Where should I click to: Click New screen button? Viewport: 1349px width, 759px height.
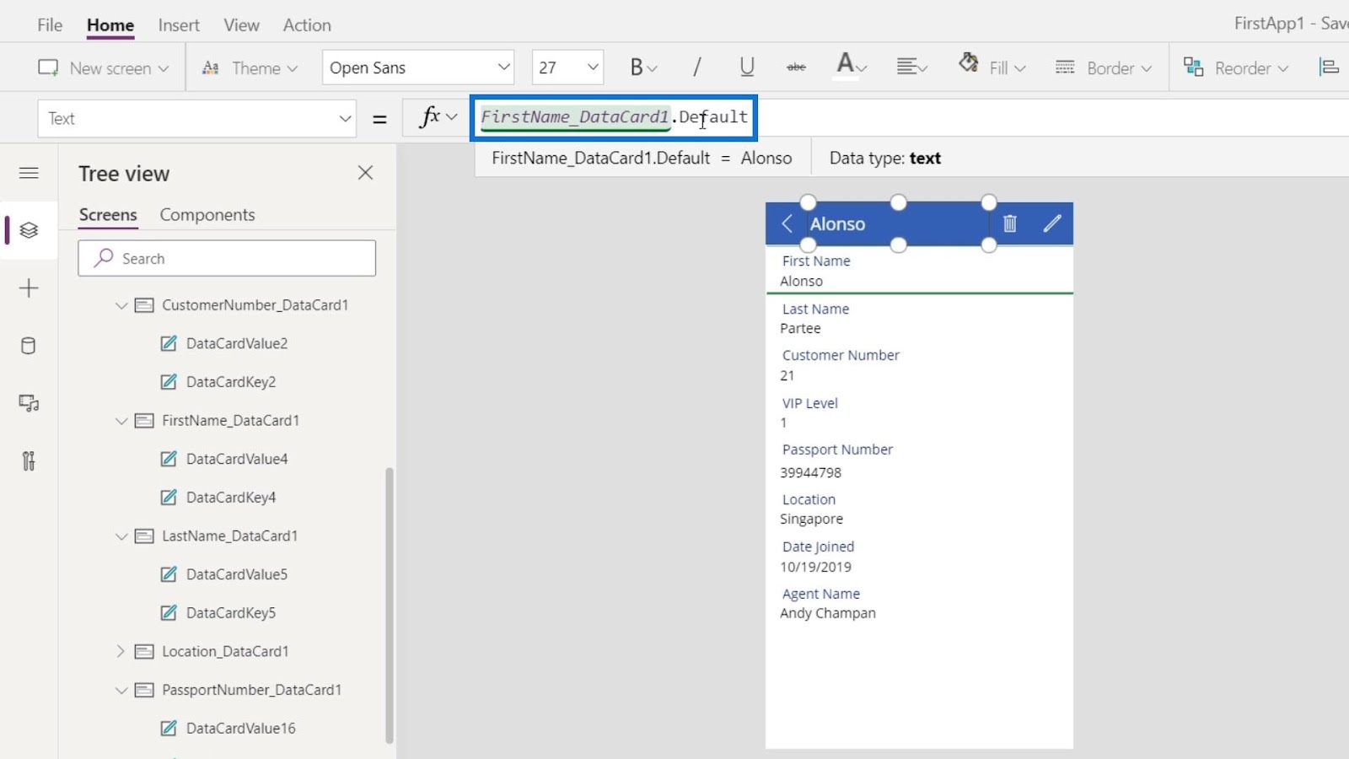[x=103, y=67]
